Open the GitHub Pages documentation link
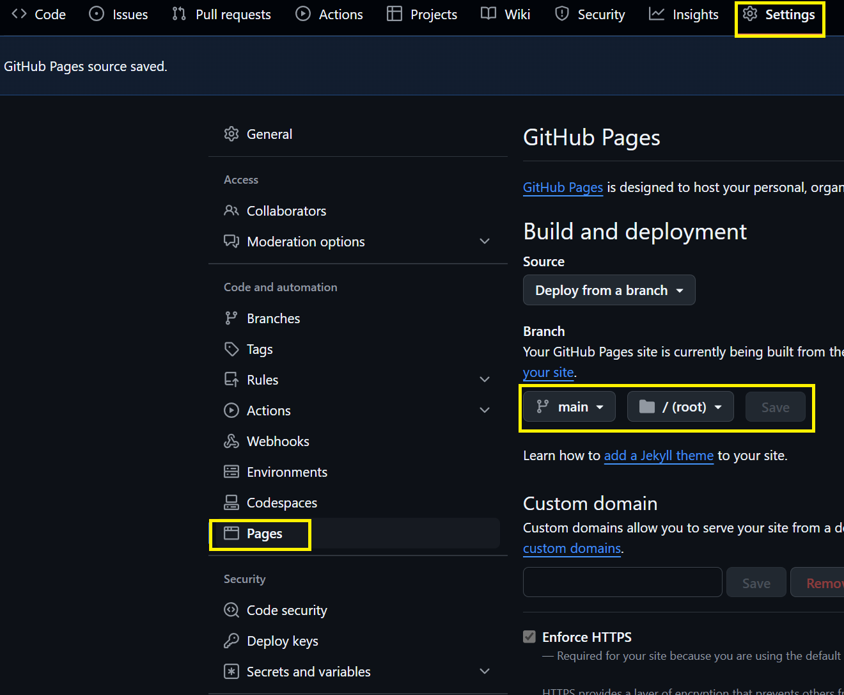The height and width of the screenshot is (695, 844). pos(563,188)
